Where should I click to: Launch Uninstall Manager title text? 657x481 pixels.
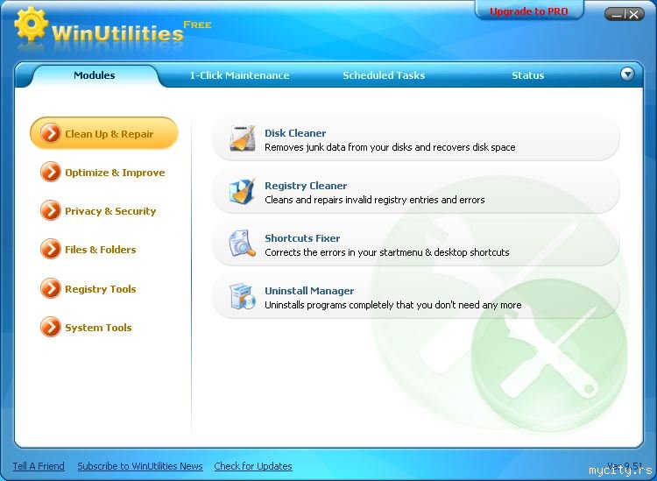[309, 291]
